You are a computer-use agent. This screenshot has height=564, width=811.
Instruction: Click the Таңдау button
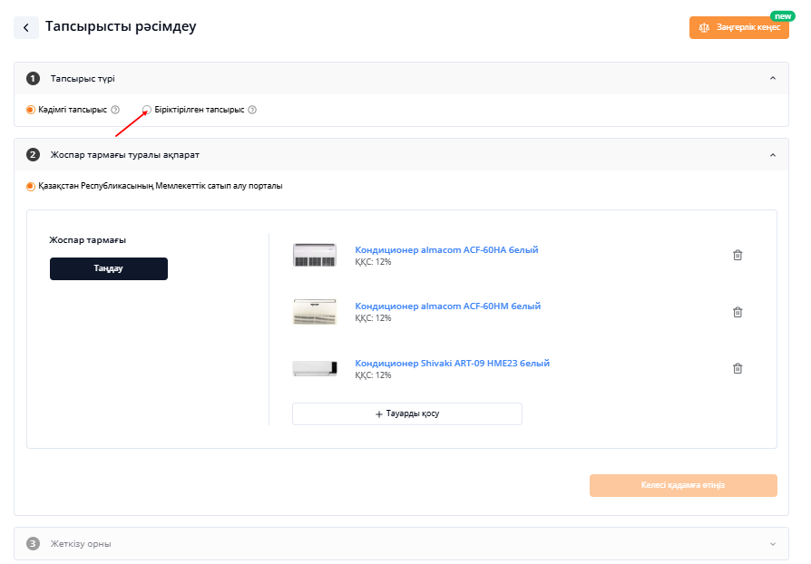109,268
